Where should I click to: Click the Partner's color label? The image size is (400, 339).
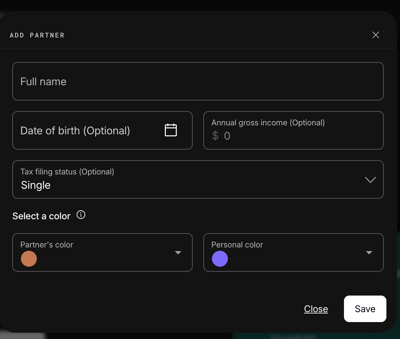tap(47, 245)
